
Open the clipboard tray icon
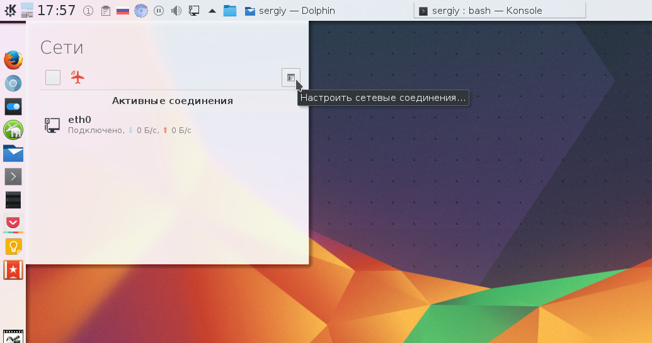(106, 11)
